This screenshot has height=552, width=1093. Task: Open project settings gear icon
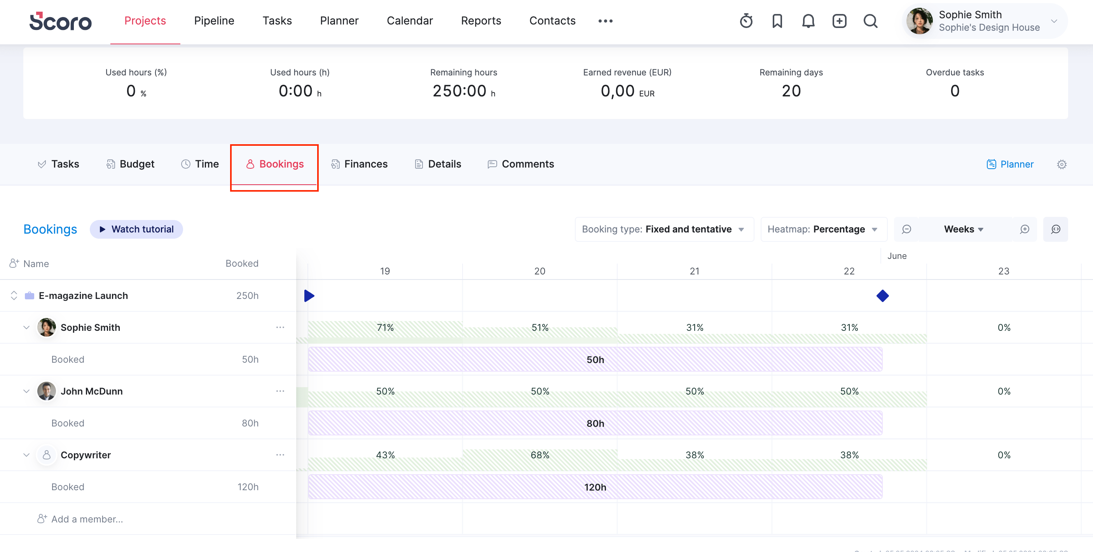click(1062, 164)
